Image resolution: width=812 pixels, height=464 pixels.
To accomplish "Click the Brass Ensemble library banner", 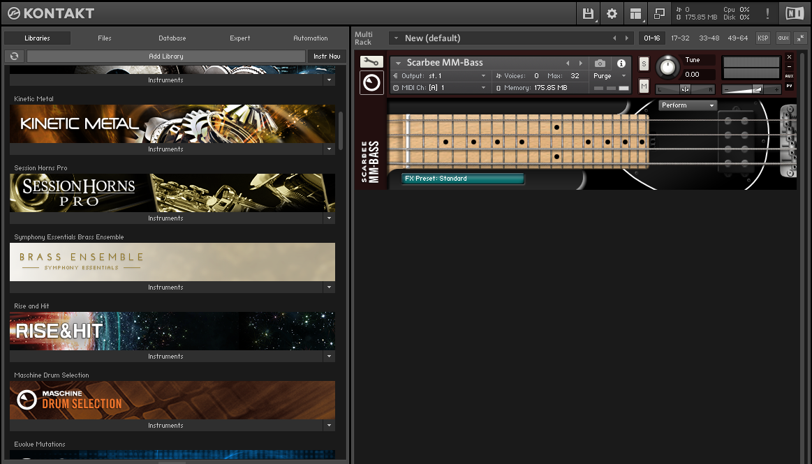I will (172, 262).
